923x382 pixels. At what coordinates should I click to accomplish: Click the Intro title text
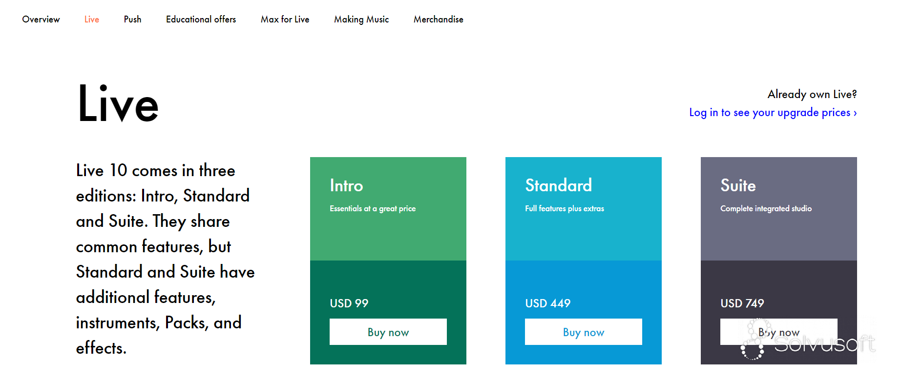[346, 185]
